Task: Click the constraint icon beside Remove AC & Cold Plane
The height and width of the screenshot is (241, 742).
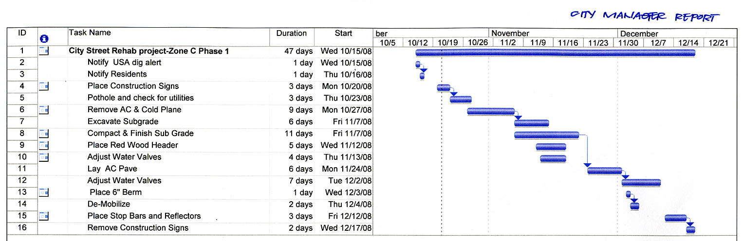Action: coord(44,110)
